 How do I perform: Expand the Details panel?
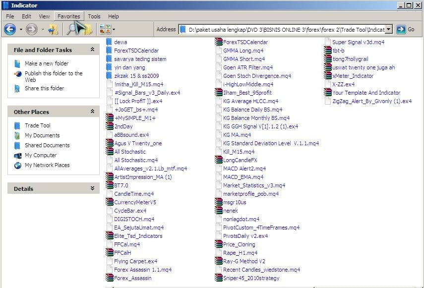[x=92, y=188]
